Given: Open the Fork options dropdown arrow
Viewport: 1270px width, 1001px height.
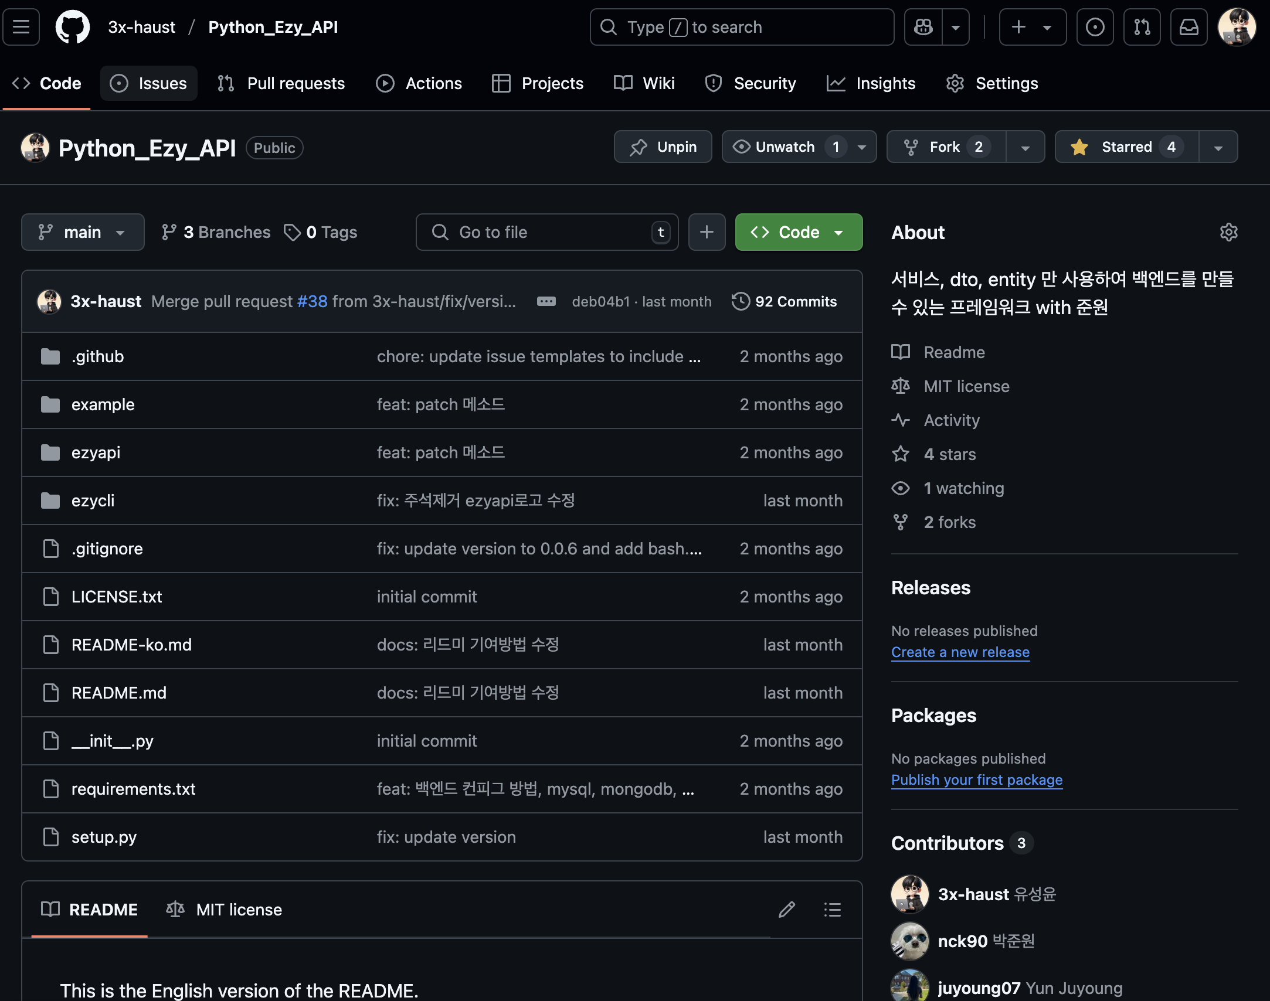Looking at the screenshot, I should [1025, 147].
